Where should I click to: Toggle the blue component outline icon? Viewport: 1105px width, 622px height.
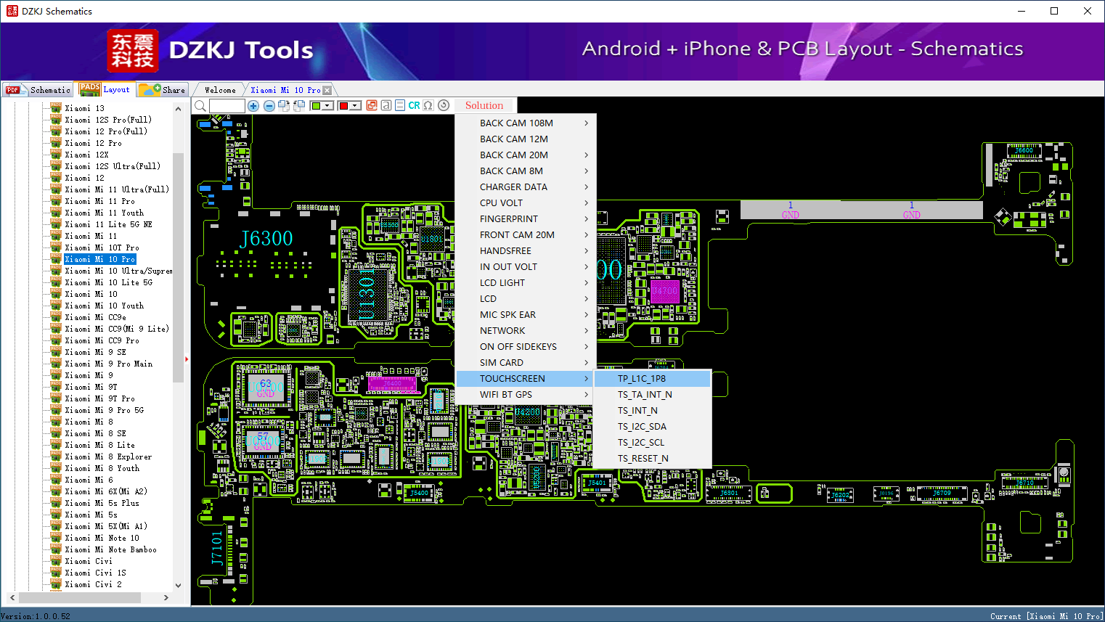(x=400, y=105)
